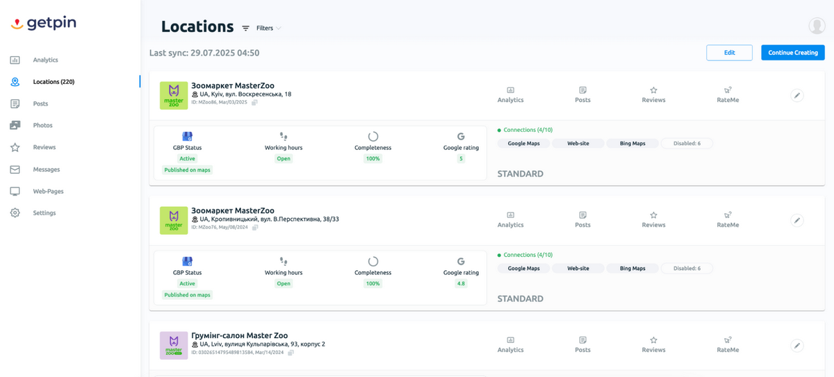The image size is (834, 377).
Task: Click pencil edit icon for Lviv grooming salon
Action: (x=797, y=346)
